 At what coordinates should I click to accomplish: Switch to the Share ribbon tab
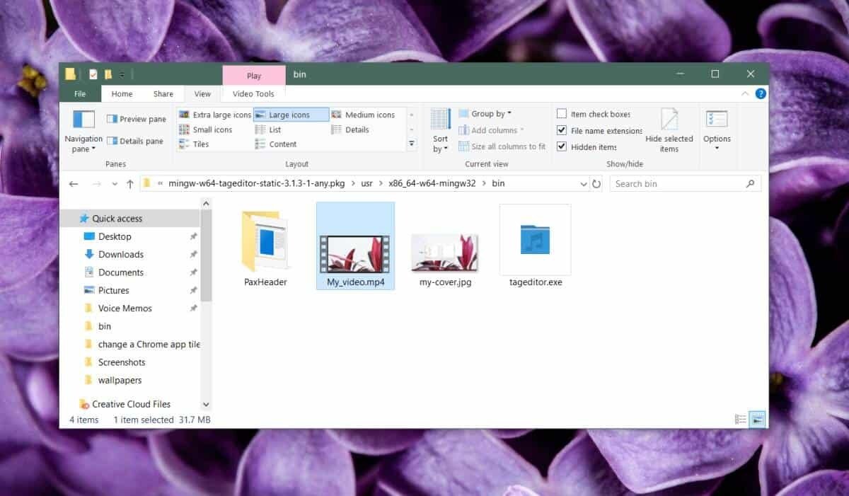162,93
